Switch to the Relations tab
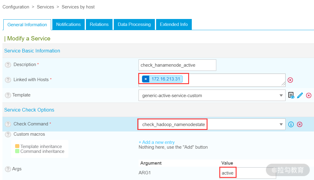Viewport: 314px width, 180px height. tap(99, 24)
